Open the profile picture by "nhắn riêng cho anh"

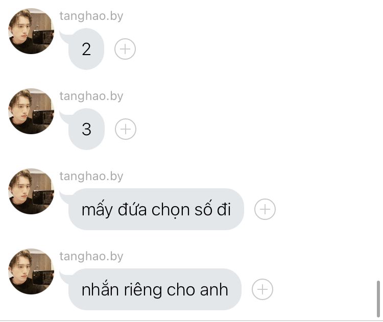coord(31,271)
